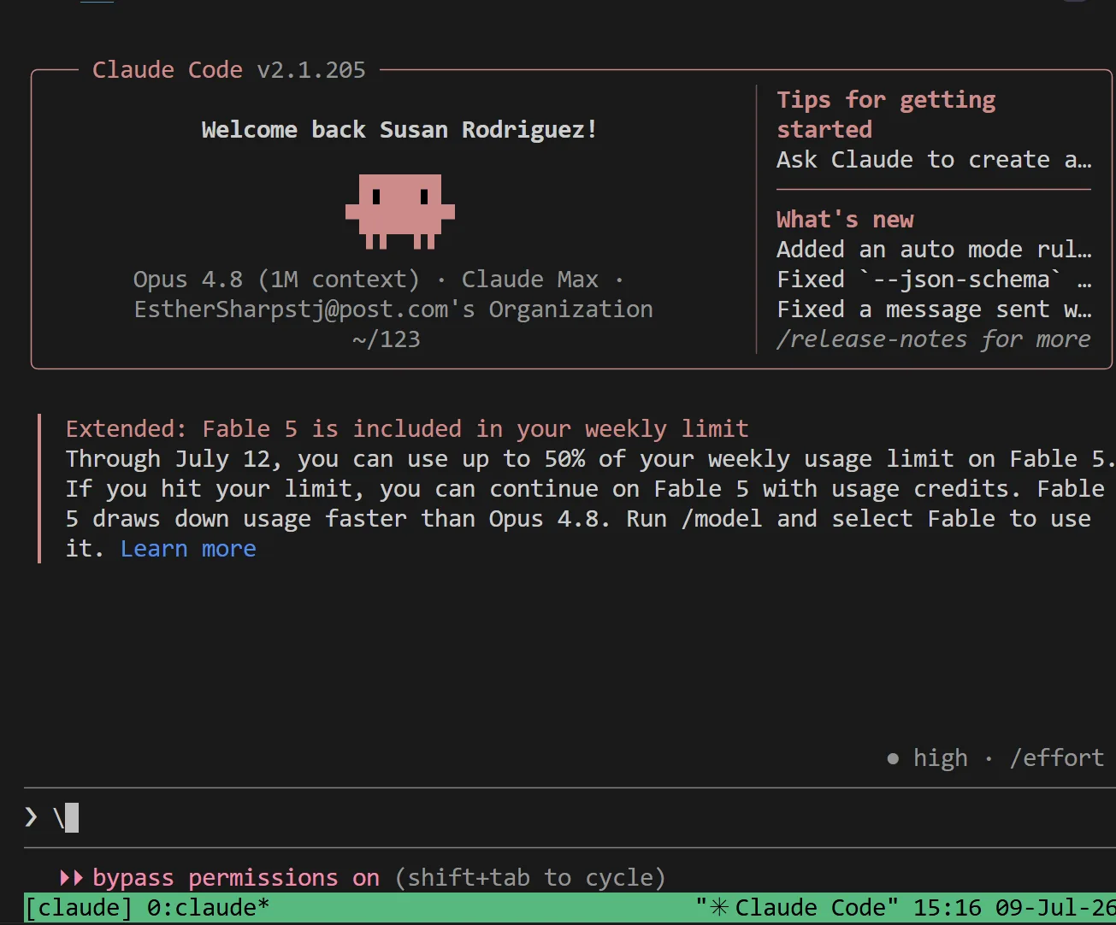Click the ~/123 working directory path
The image size is (1116, 925).
coord(387,339)
